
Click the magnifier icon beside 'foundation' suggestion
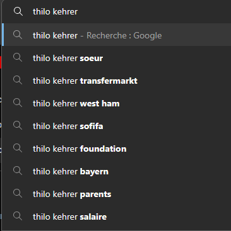coord(18,148)
